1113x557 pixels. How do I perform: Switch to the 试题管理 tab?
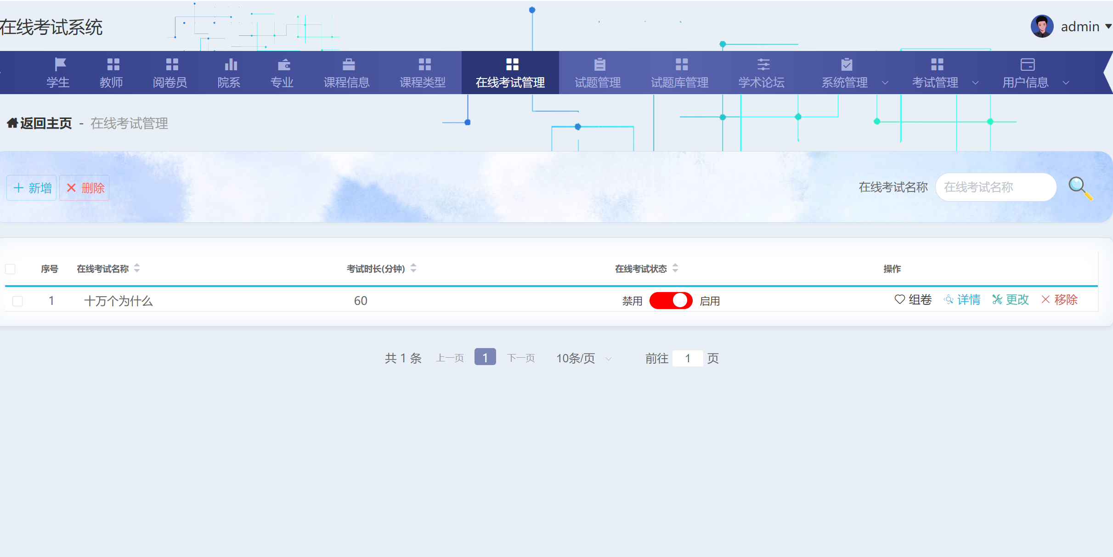click(597, 73)
